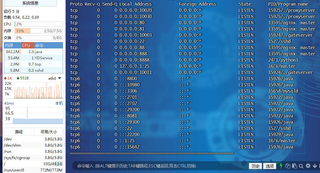The image size is (320, 173).
Task: Click terminal text :::3306
Action: click(128, 91)
